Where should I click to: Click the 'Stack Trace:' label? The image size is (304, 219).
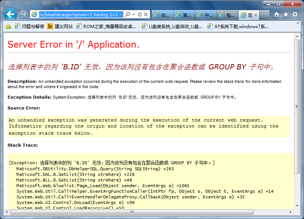[23, 145]
